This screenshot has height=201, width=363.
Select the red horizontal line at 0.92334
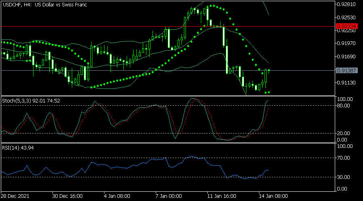pos(168,26)
